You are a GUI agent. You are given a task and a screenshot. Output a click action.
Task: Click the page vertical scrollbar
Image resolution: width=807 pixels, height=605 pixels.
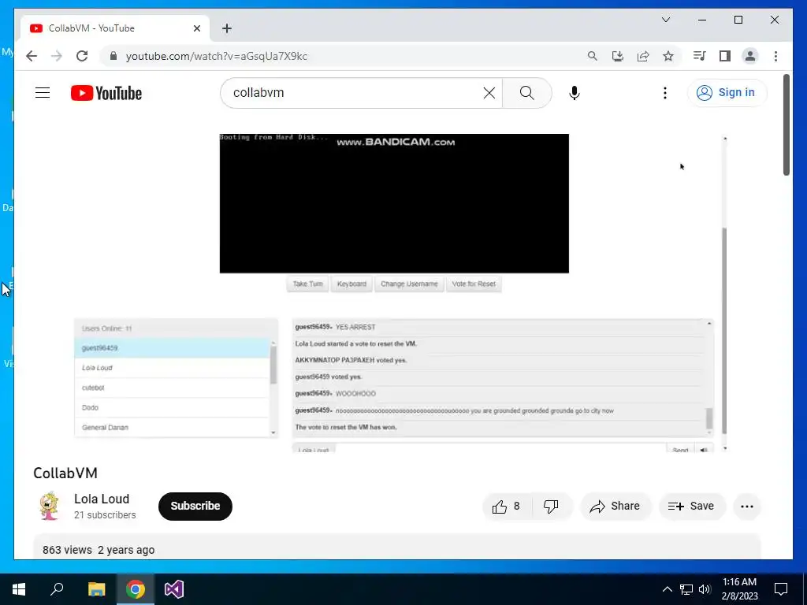[x=787, y=125]
